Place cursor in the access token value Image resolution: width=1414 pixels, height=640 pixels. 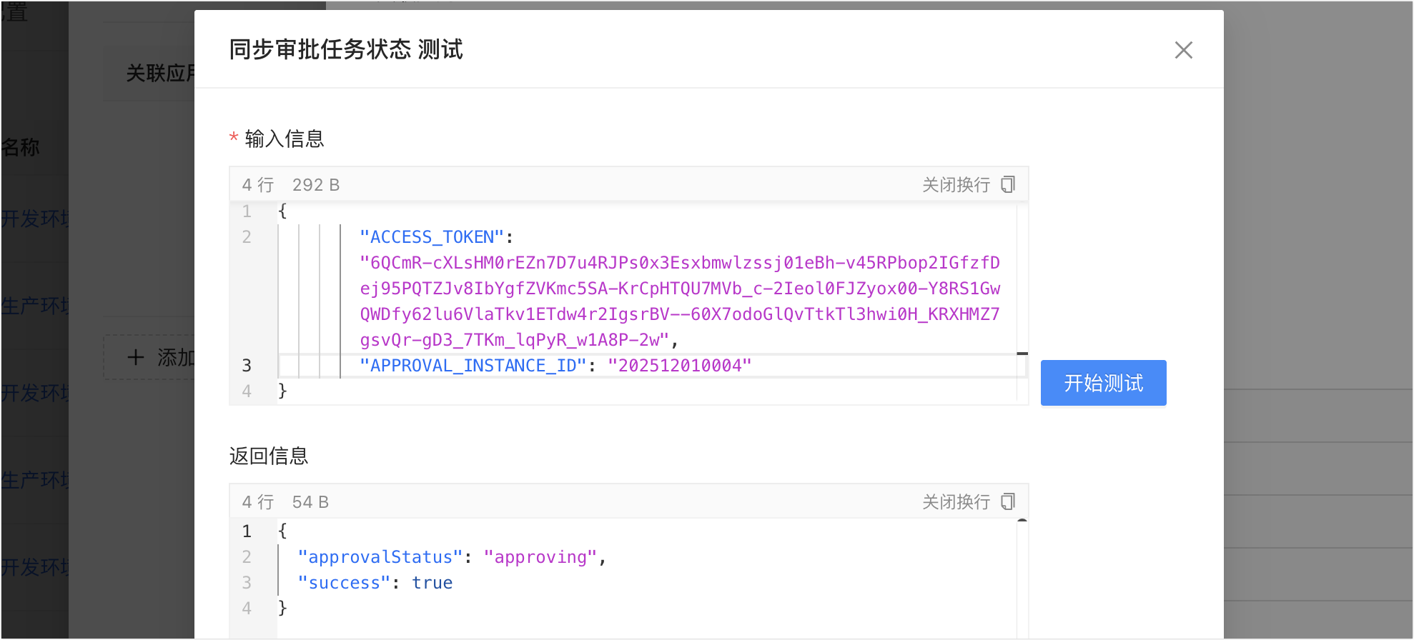click(x=679, y=289)
